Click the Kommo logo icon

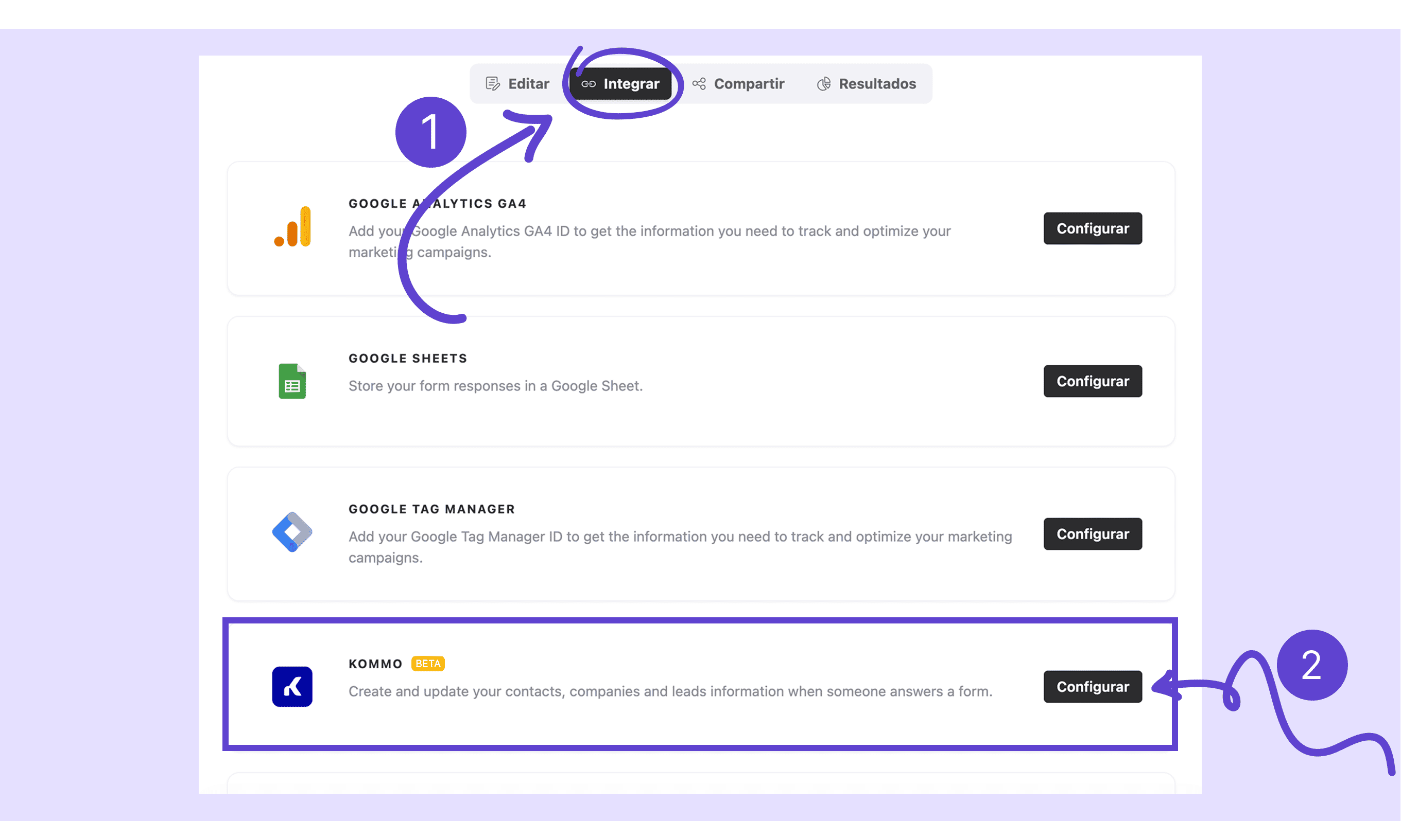click(292, 687)
